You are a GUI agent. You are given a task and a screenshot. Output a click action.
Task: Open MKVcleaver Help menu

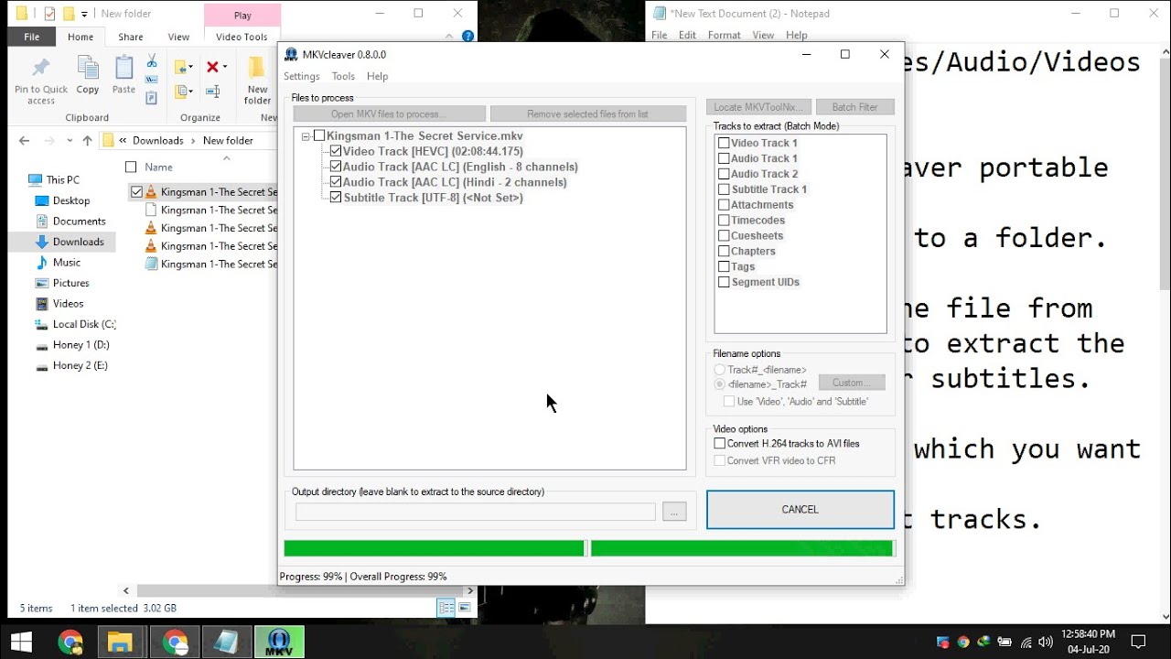(378, 77)
